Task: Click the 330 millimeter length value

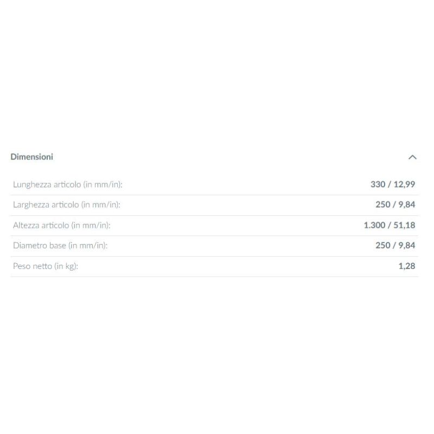Action: coord(378,184)
